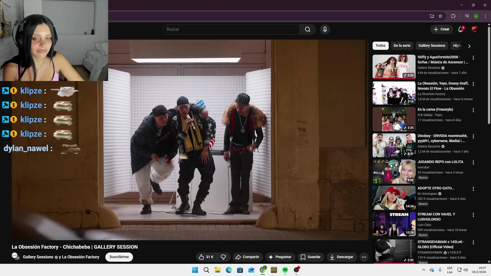Show hidden system tray icons

[x=423, y=270]
